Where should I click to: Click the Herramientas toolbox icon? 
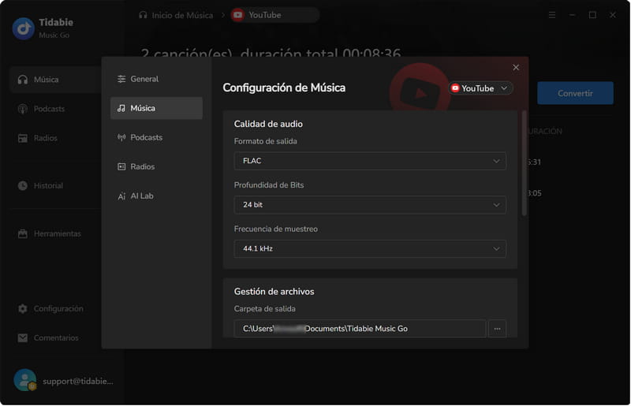pos(23,233)
